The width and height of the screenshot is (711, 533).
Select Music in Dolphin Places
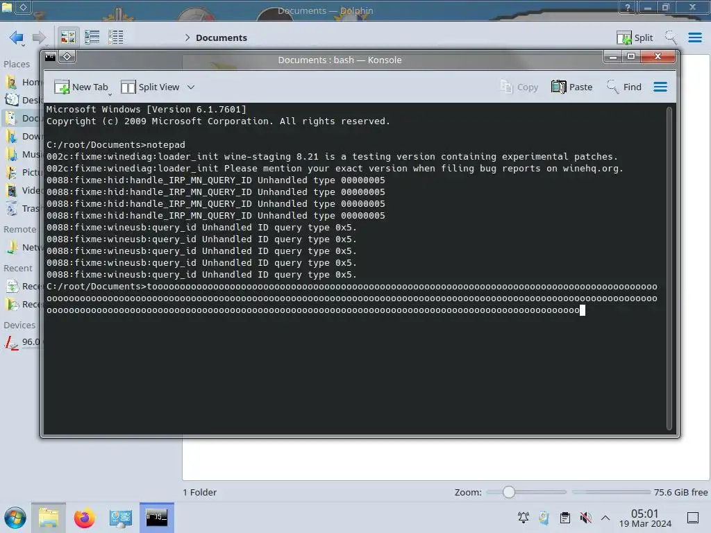(x=23, y=154)
